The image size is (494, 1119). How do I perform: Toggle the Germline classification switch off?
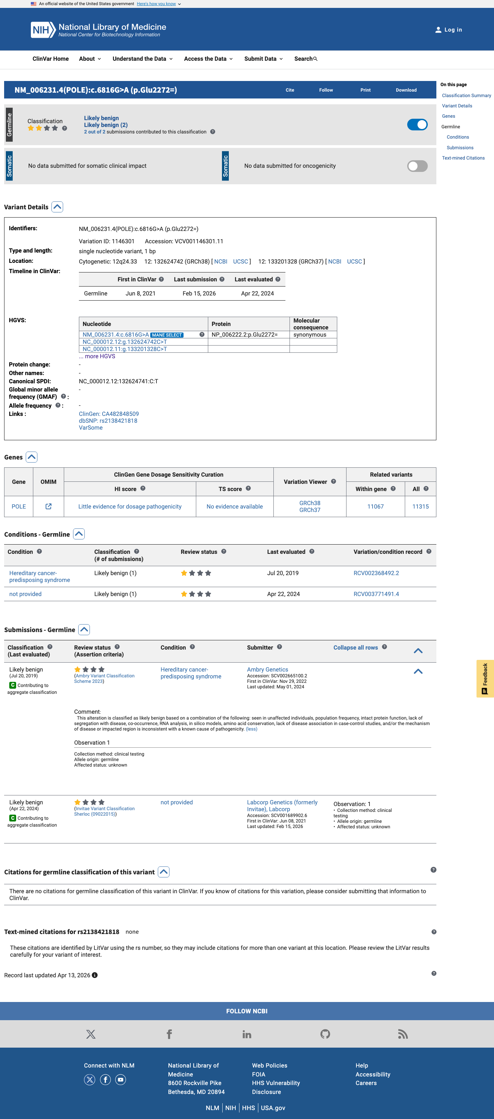point(417,125)
